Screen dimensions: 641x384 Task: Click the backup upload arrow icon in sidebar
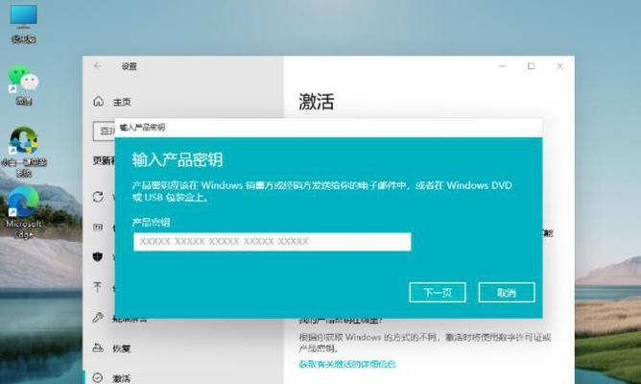pos(98,287)
